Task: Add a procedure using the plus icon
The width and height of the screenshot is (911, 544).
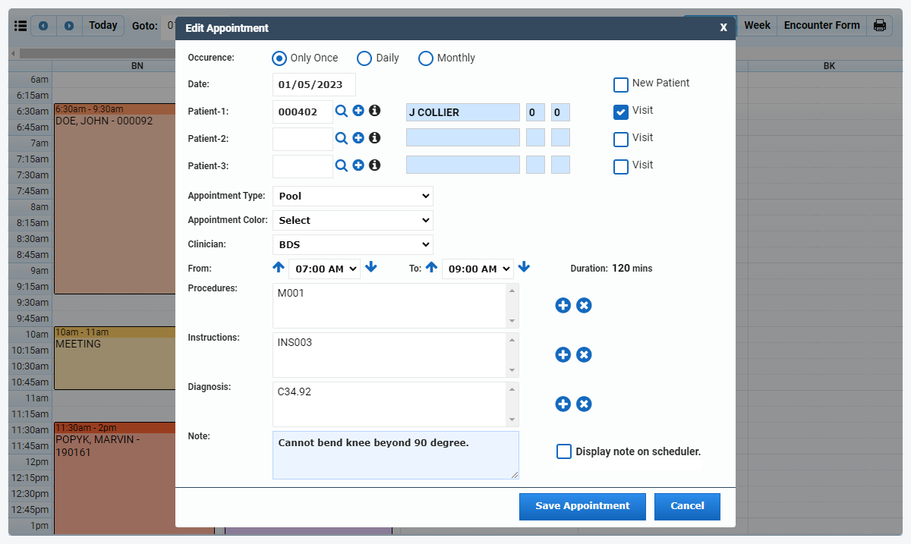Action: (563, 305)
